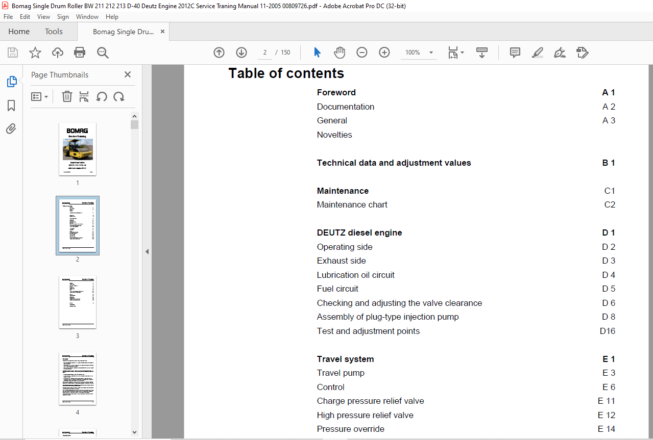653x440 pixels.
Task: Select the page 3 thumbnail
Action: coord(78,302)
